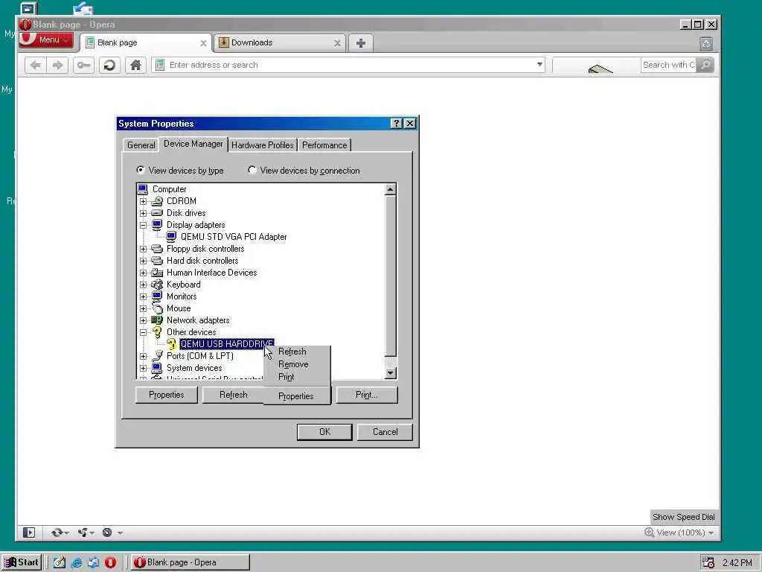Switch to the Blank page tab
Image resolution: width=762 pixels, height=572 pixels.
coord(147,42)
